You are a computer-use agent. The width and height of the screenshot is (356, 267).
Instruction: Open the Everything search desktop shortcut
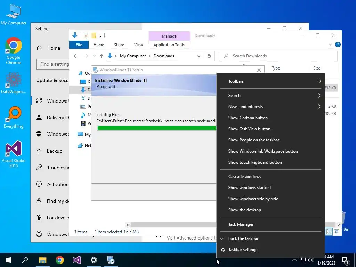click(x=14, y=118)
